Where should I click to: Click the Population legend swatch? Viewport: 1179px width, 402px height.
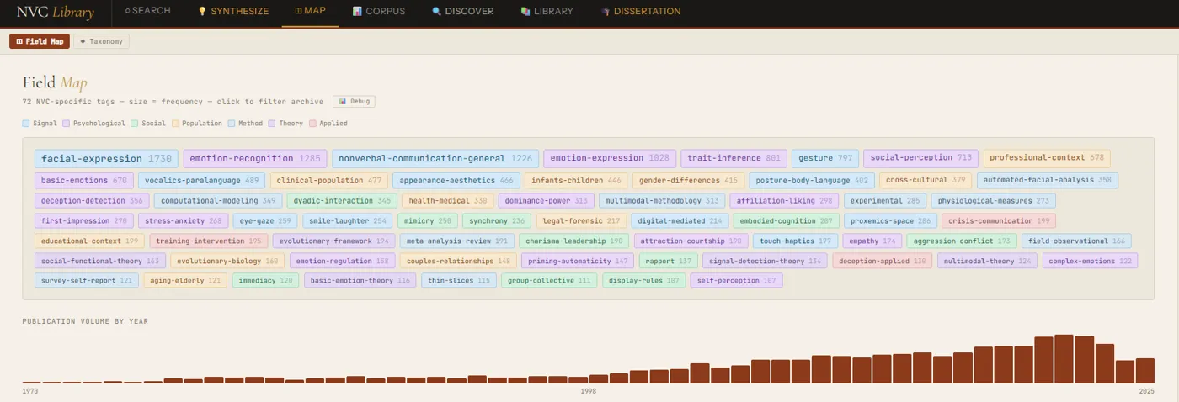click(x=175, y=124)
